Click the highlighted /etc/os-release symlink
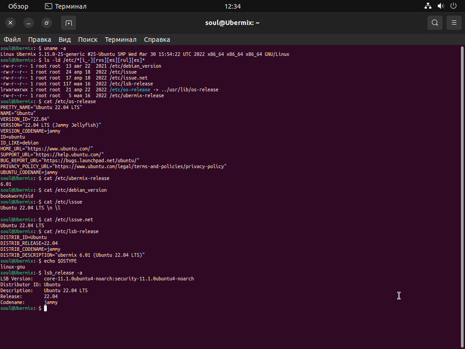Screen dimensions: 465x349 click(130, 90)
